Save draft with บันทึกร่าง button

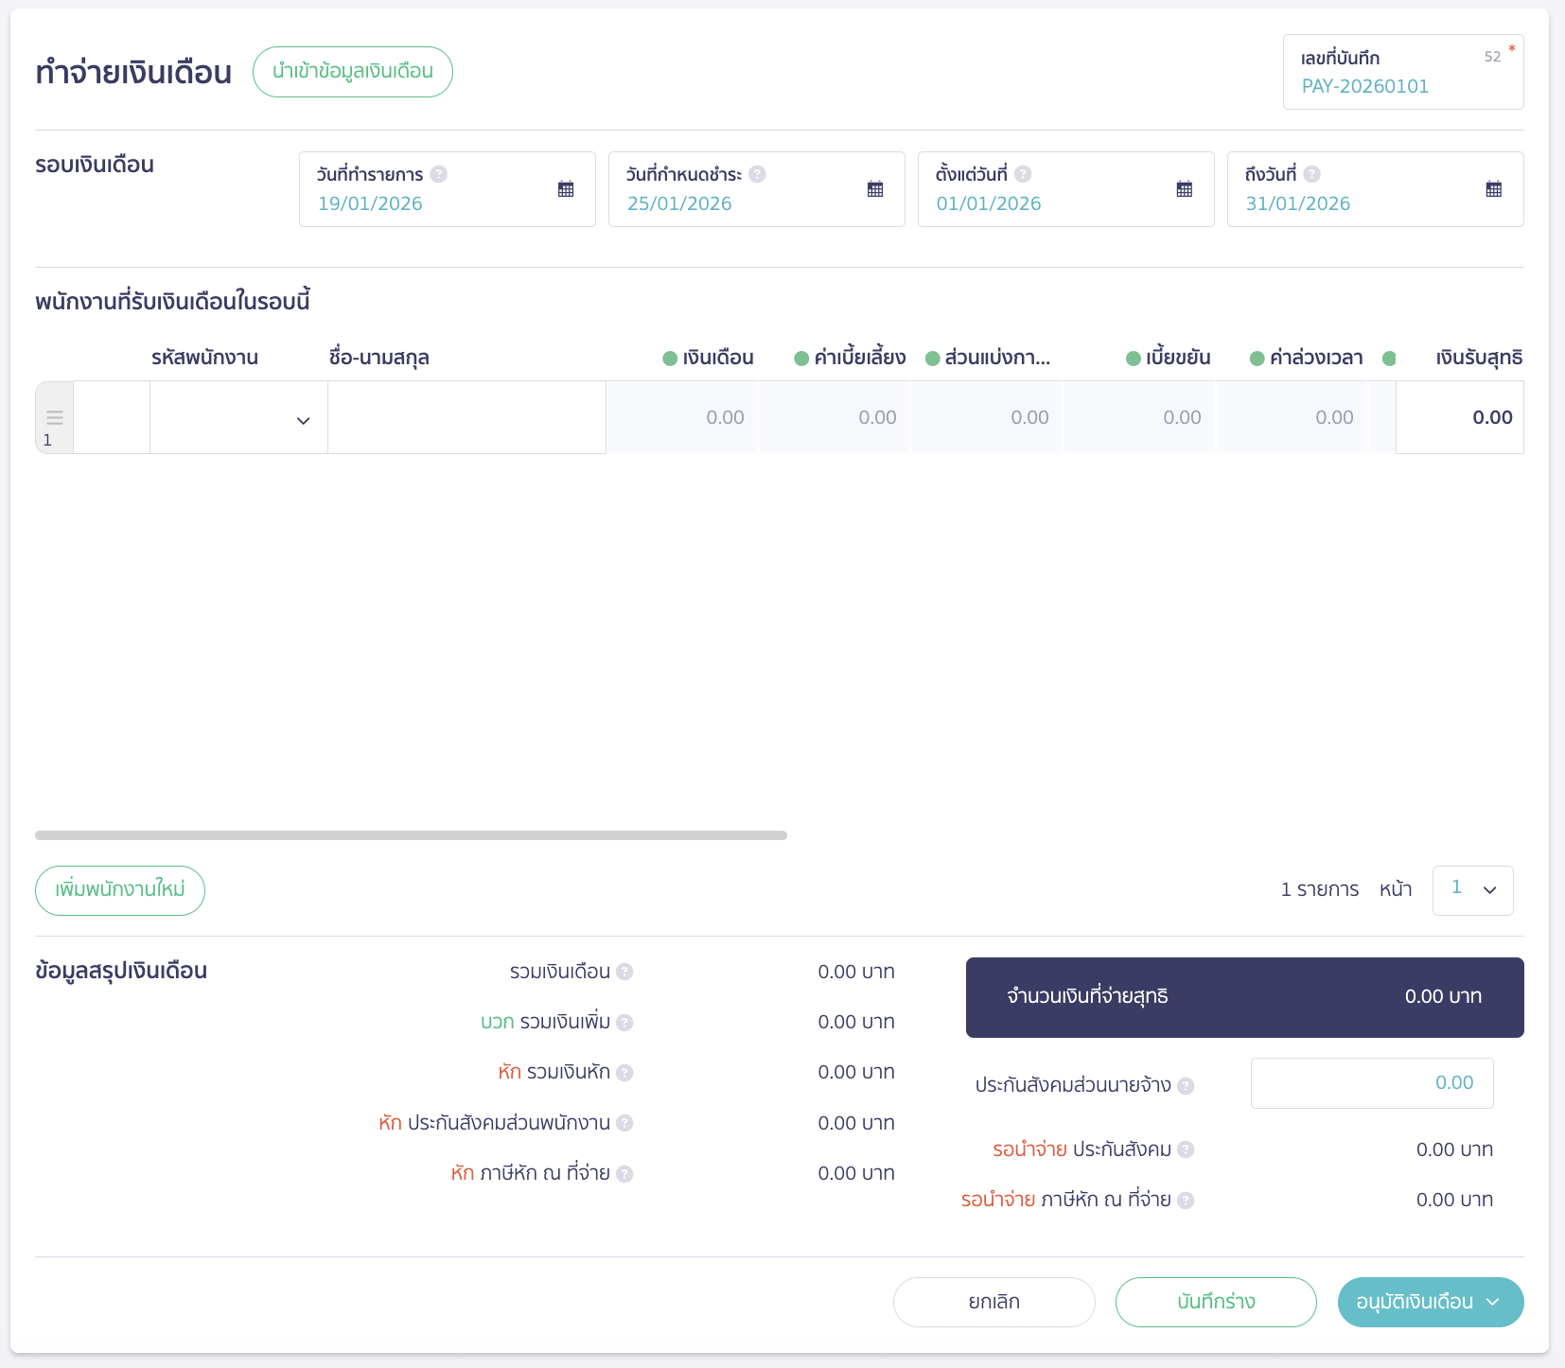coord(1216,1302)
